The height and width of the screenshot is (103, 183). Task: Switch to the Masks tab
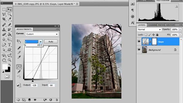[150, 1]
